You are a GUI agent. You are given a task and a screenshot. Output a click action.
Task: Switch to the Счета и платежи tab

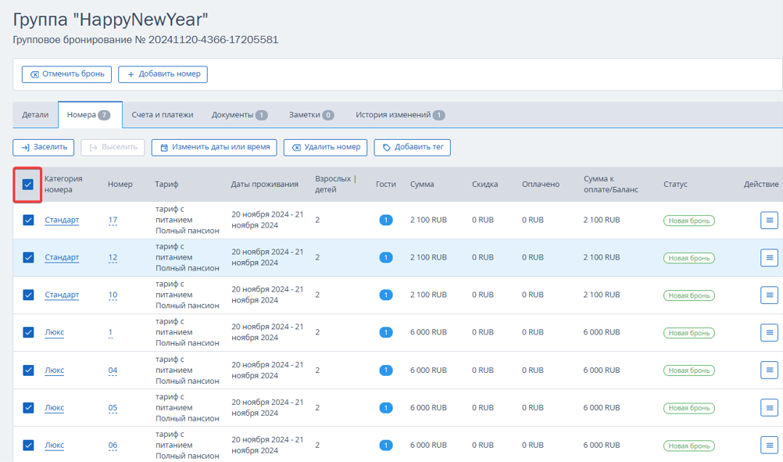(163, 115)
